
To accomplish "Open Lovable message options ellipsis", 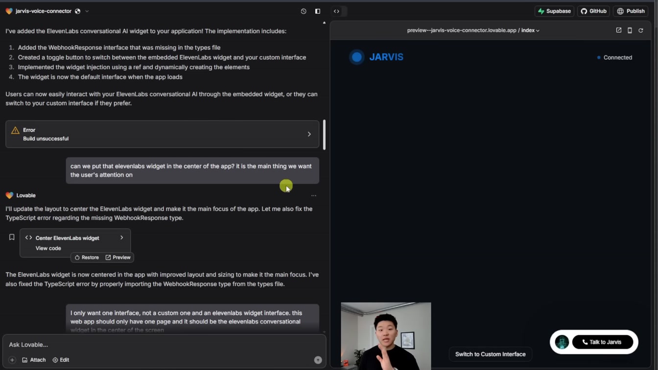I will [x=314, y=196].
